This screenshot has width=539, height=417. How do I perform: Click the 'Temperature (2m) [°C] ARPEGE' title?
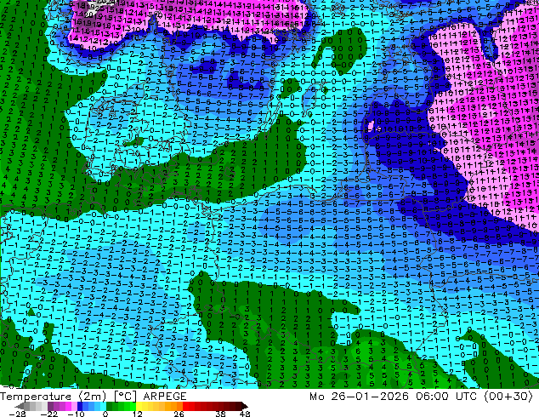94,397
